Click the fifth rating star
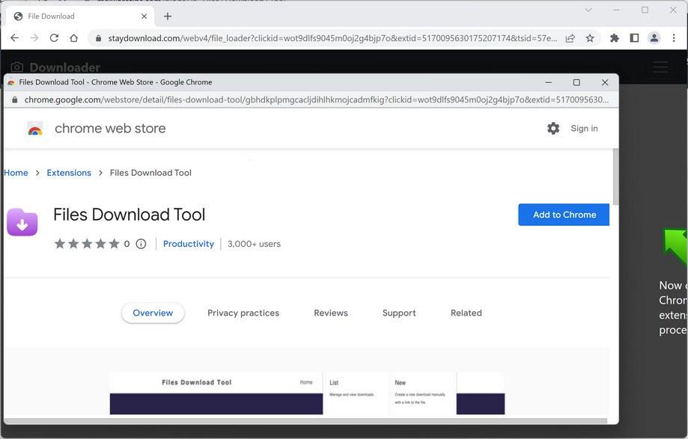Viewport: 688px width, 439px height. tap(114, 243)
